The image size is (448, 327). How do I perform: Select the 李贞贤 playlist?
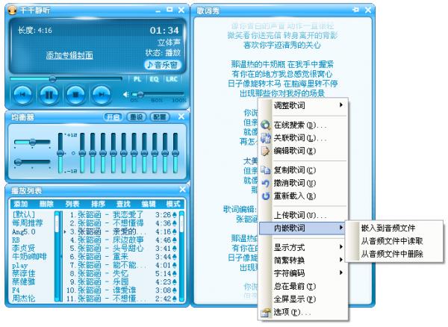23,248
